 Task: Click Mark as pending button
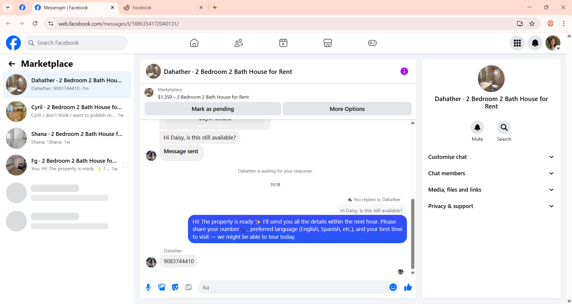point(213,109)
